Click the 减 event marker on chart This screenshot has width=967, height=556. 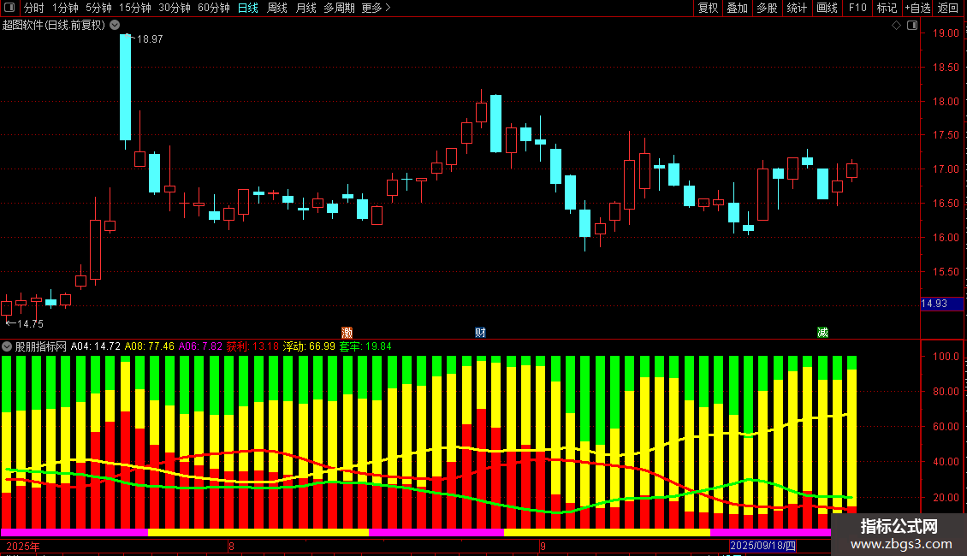(x=822, y=332)
